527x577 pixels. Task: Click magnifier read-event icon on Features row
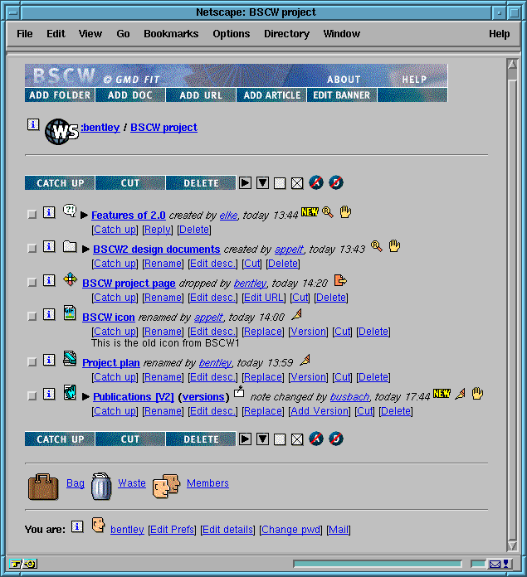tap(327, 212)
